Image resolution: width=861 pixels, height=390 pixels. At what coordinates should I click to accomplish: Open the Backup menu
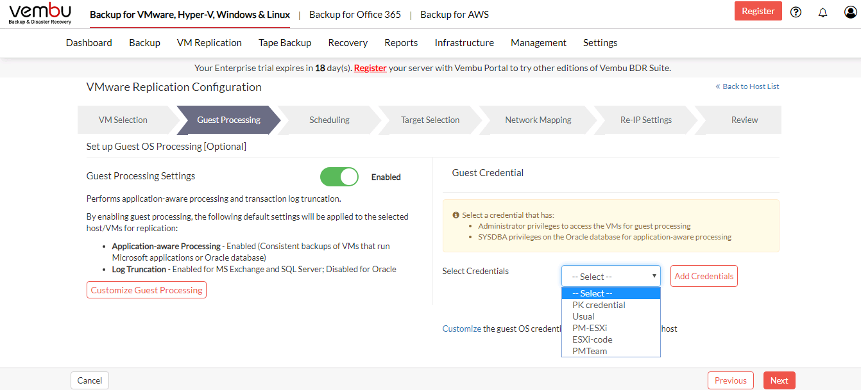[x=144, y=43]
